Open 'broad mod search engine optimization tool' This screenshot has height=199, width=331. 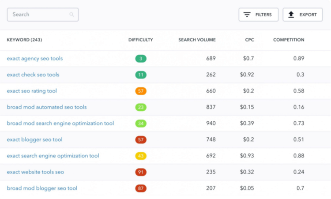pos(60,124)
